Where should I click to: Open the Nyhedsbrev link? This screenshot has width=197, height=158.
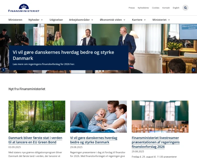click(x=143, y=8)
